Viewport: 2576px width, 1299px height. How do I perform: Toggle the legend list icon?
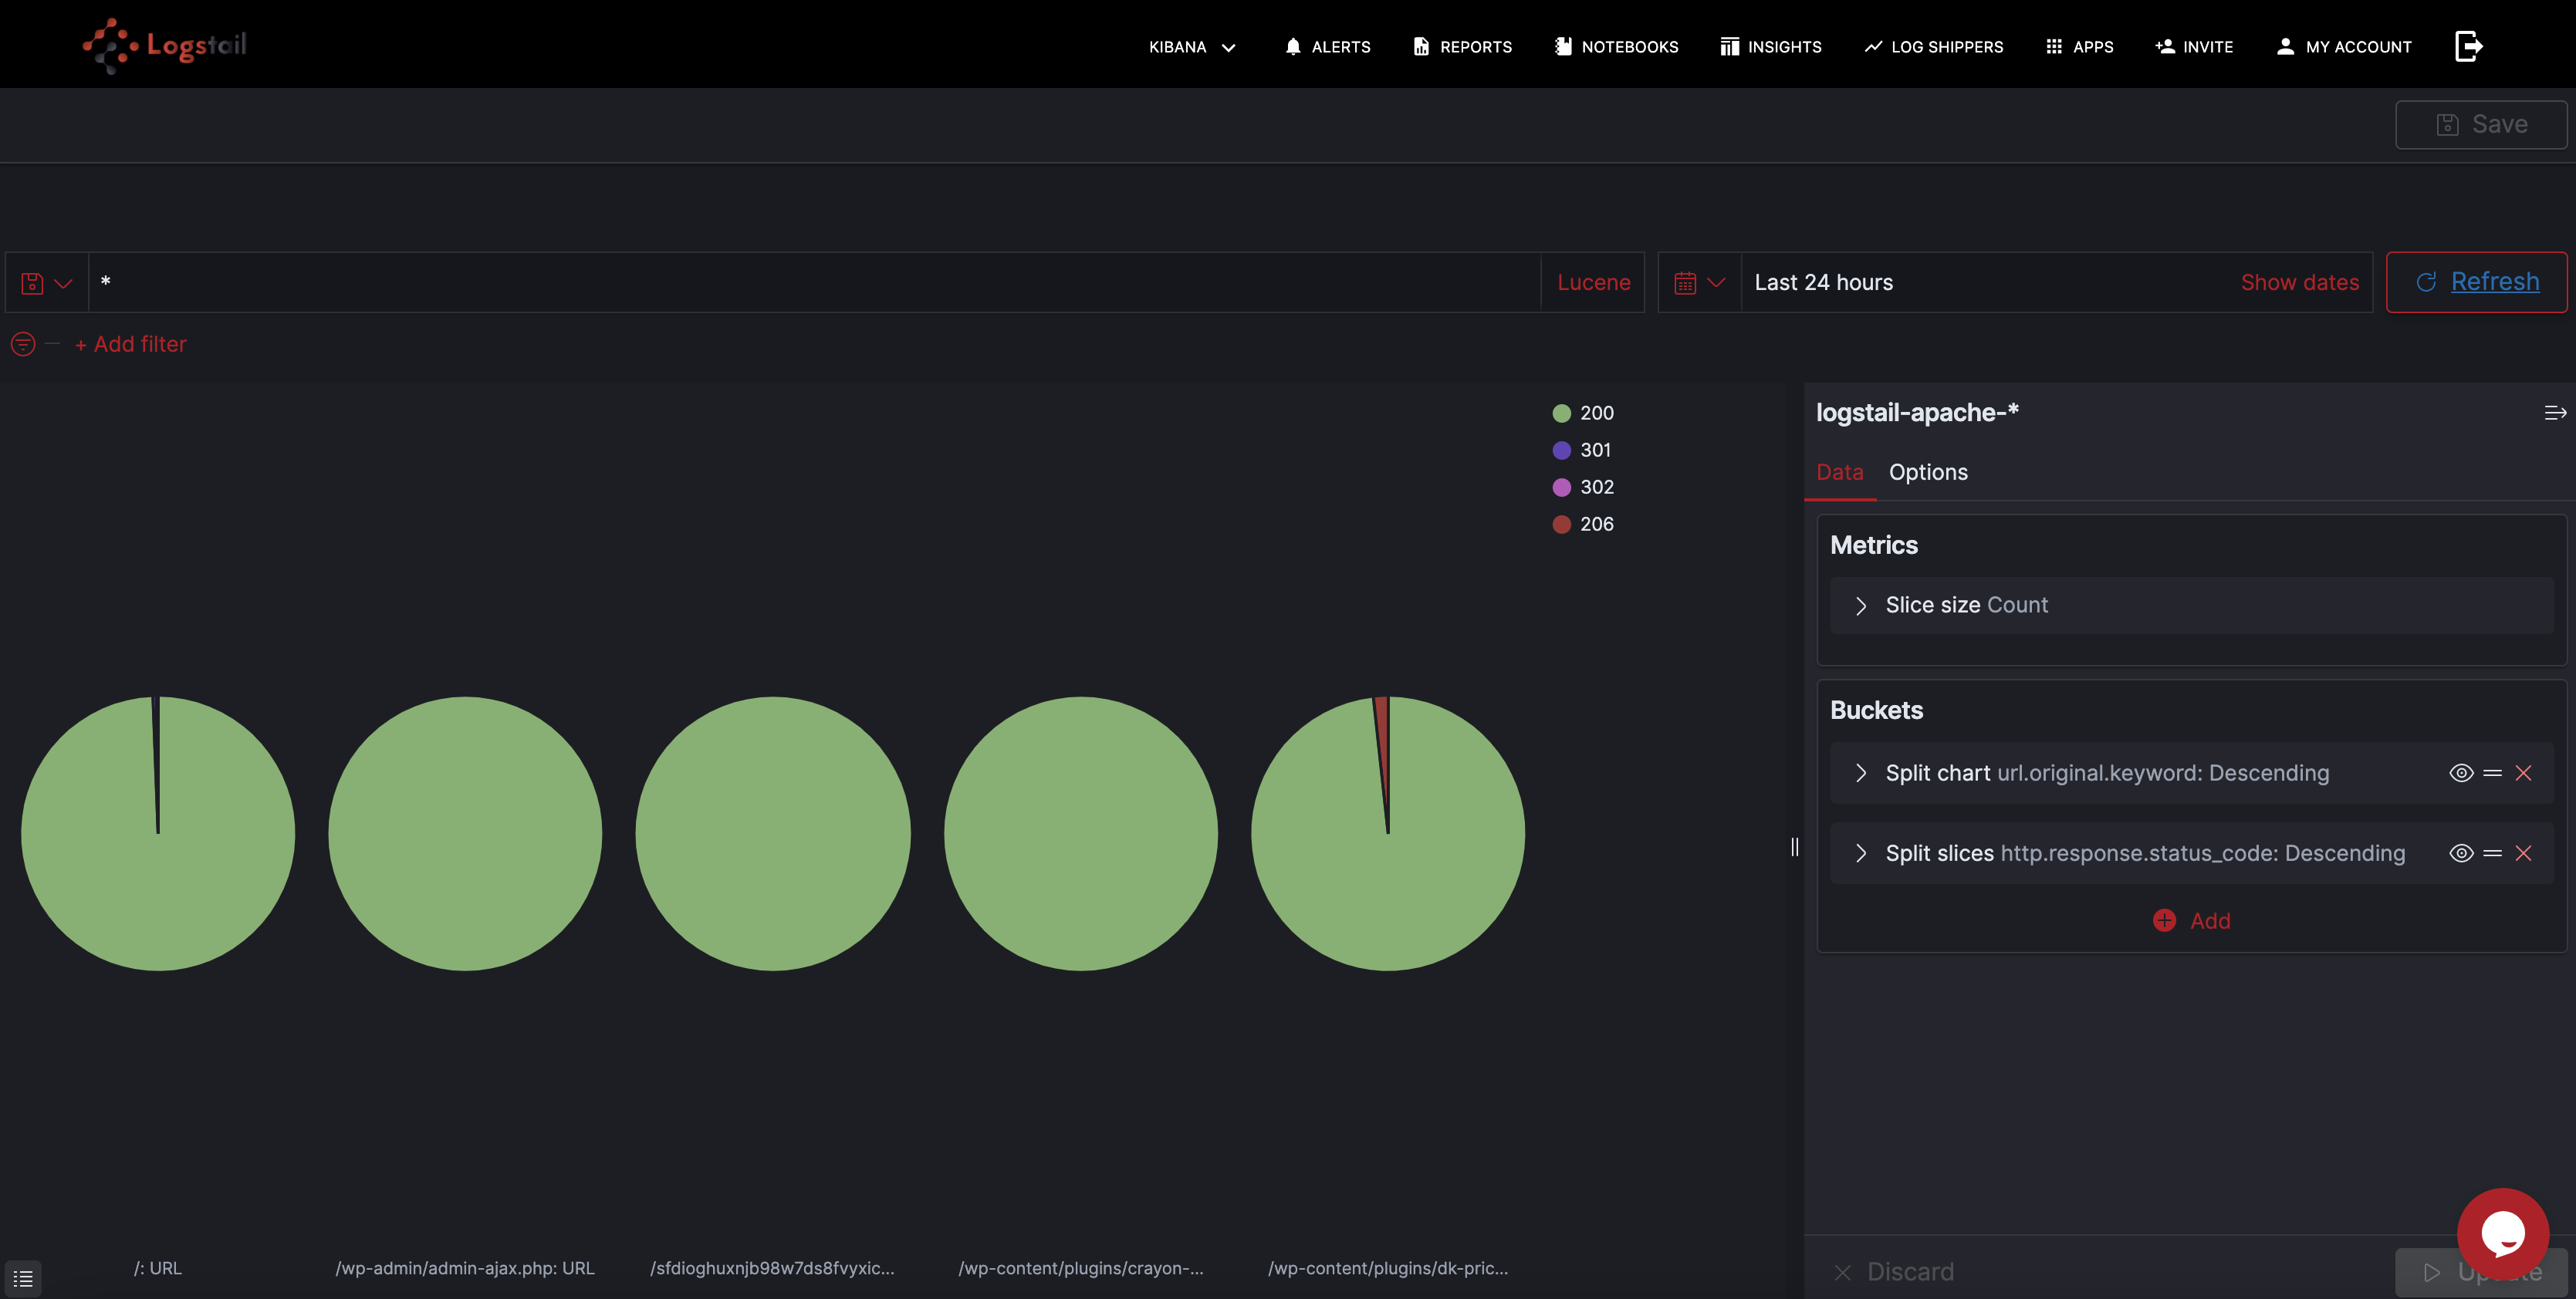pyautogui.click(x=23, y=1278)
